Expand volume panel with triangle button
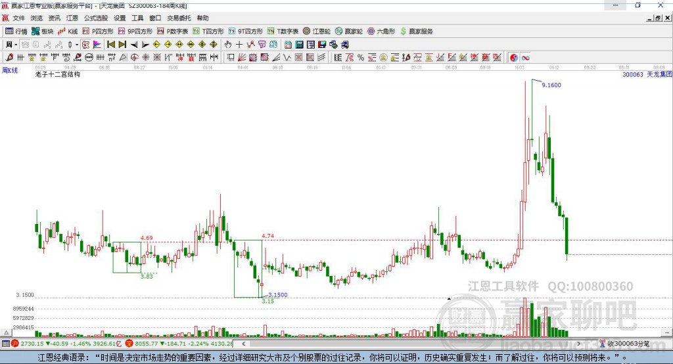The height and width of the screenshot is (364, 673). coord(6,332)
